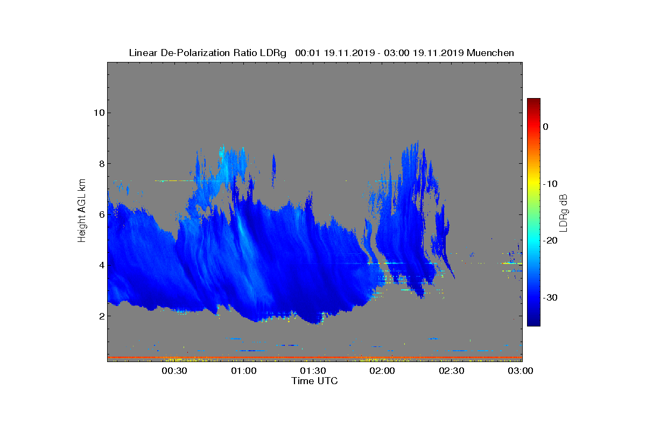Viewport: 646px width, 431px height.
Task: Click the colorbar label '-20'
Action: tap(550, 241)
